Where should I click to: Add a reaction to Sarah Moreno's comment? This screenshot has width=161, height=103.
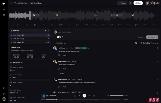(x=59, y=87)
